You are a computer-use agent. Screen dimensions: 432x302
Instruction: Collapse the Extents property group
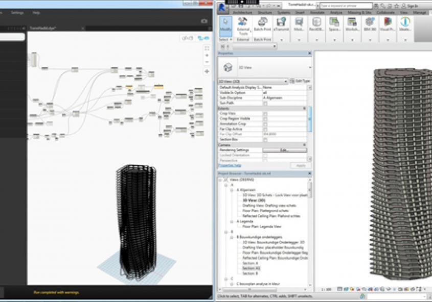(305, 108)
